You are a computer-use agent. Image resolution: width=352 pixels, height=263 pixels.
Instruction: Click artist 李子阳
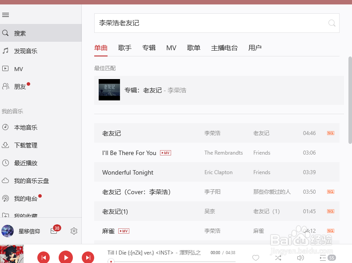(x=212, y=191)
